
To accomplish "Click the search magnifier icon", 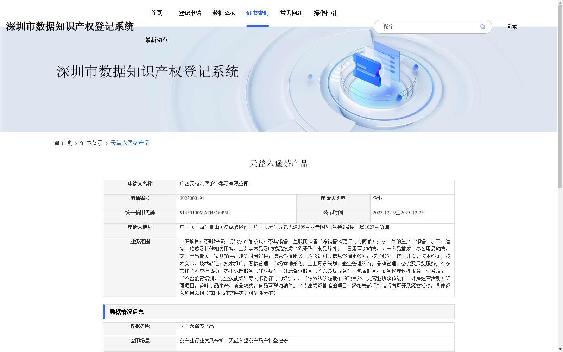I will [483, 27].
